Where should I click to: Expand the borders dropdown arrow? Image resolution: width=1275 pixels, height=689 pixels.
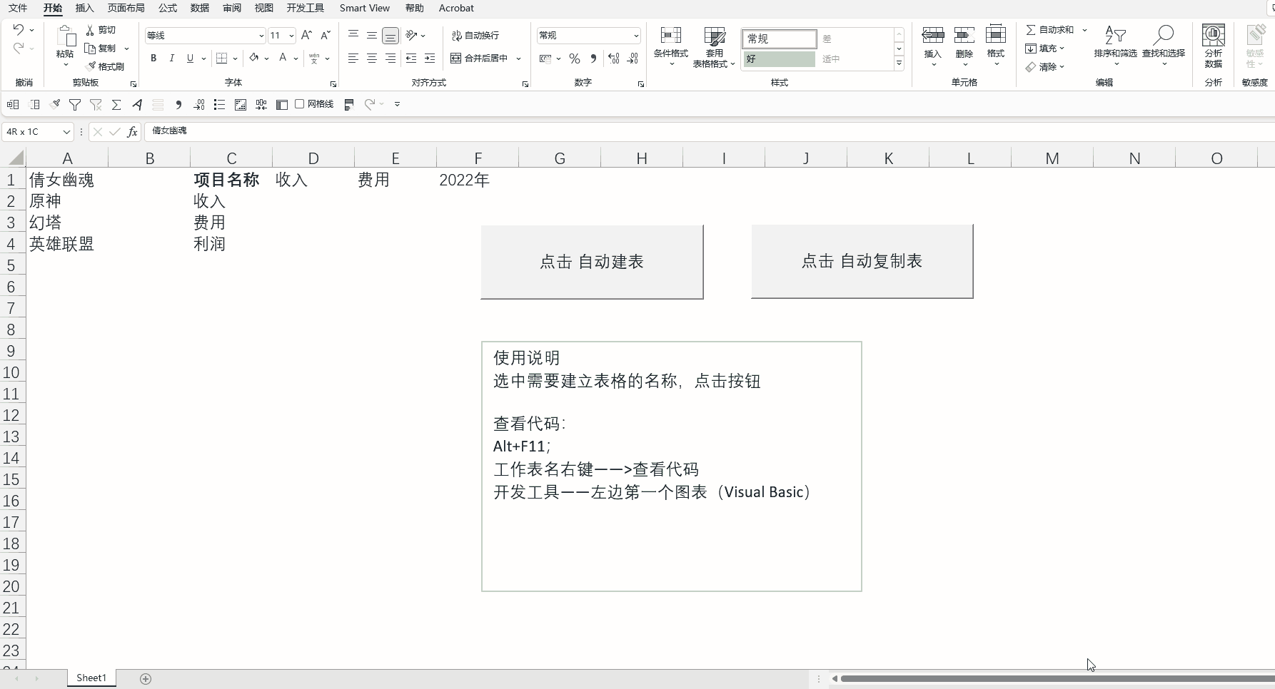tap(235, 58)
